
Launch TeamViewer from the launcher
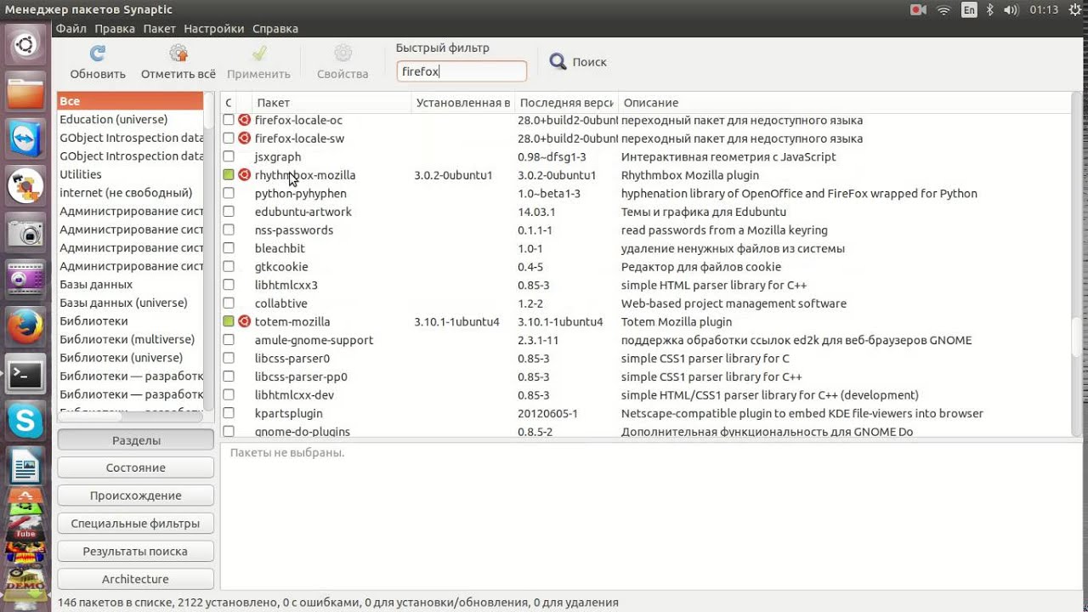pos(25,139)
